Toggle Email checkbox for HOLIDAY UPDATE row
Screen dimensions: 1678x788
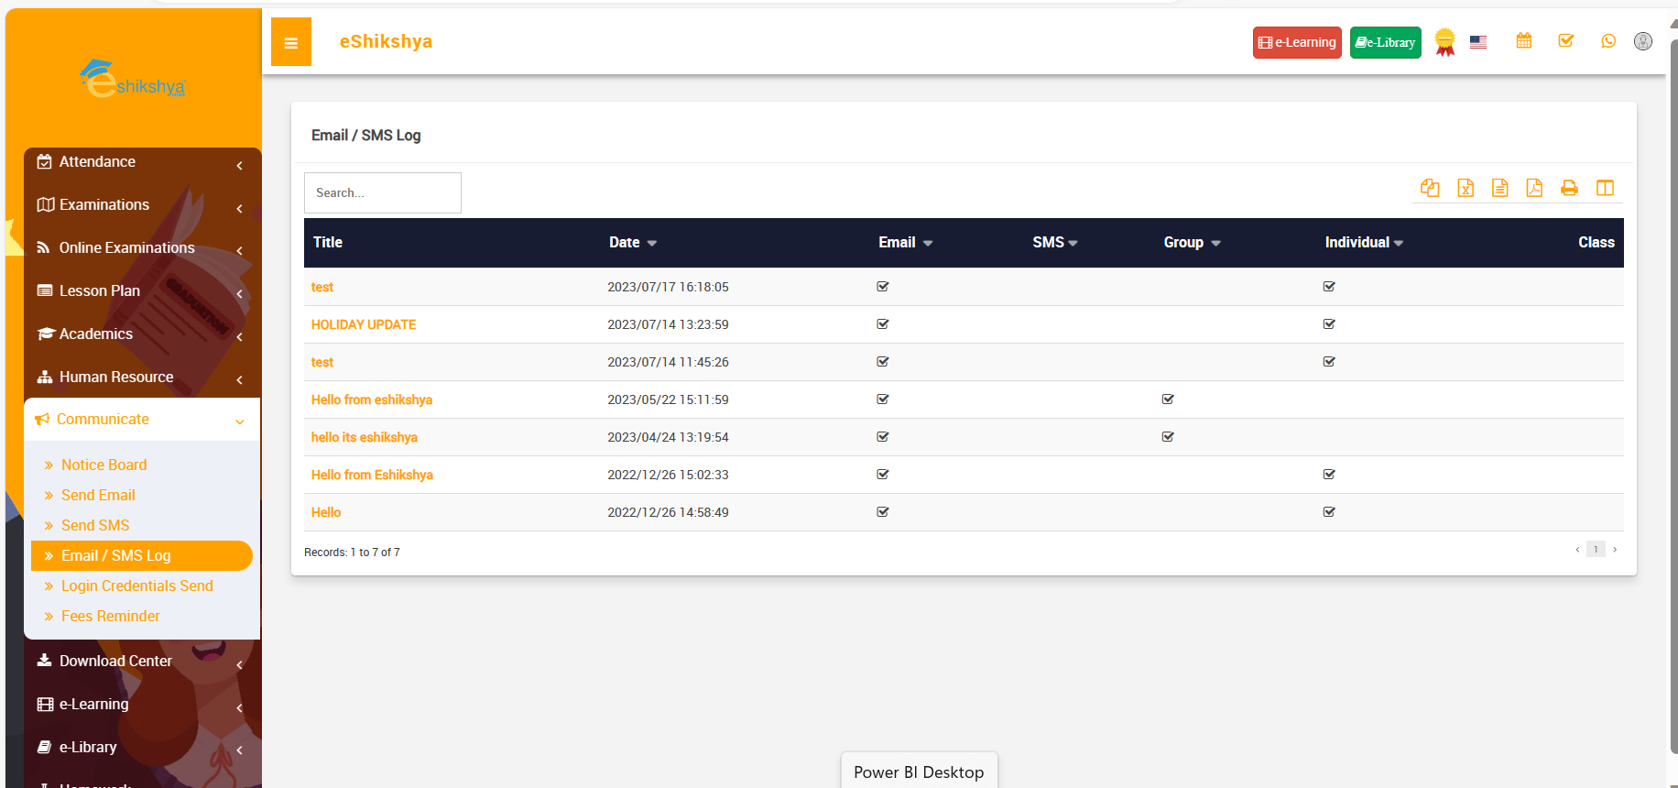click(x=883, y=324)
